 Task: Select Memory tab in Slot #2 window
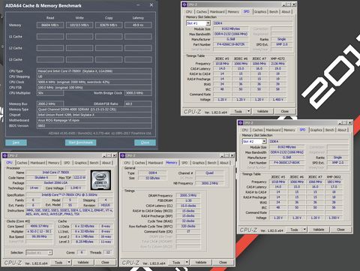[x=289, y=130]
